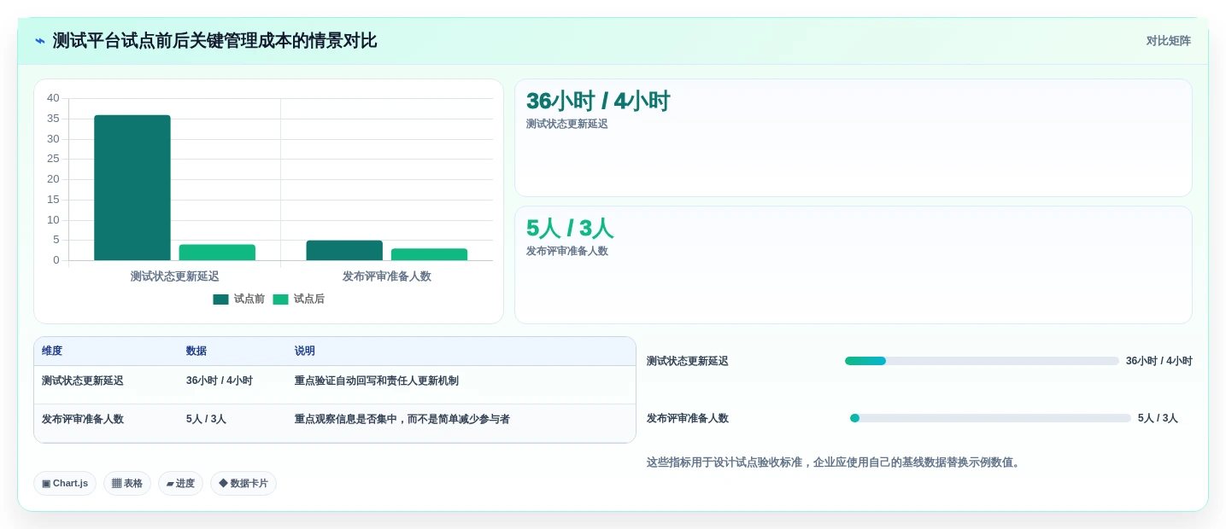Click the footnote about 试点验收标准
Screen dimensions: 1226x529
(835, 462)
